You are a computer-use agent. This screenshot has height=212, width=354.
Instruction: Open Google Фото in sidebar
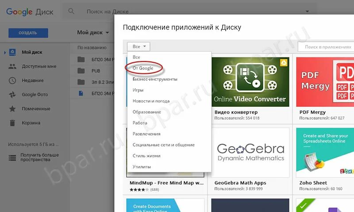tap(35, 95)
